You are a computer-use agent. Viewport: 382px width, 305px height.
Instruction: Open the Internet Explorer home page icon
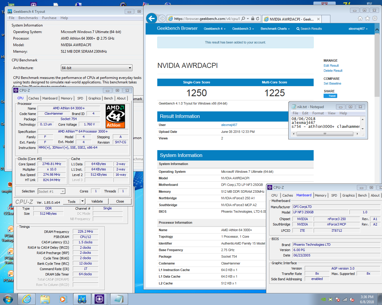[360, 18]
